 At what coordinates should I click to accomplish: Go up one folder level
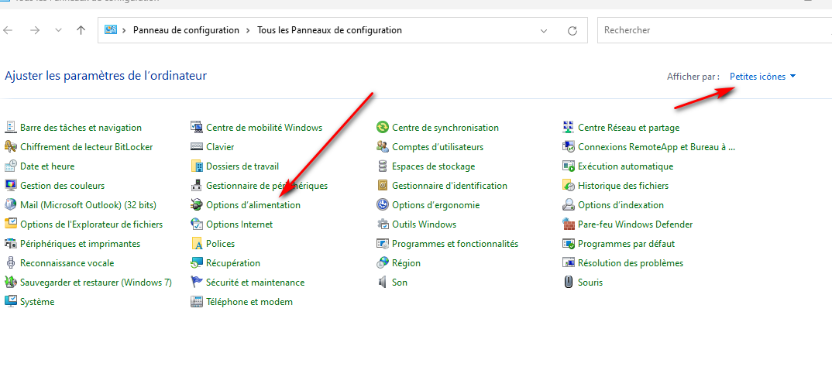(x=81, y=30)
